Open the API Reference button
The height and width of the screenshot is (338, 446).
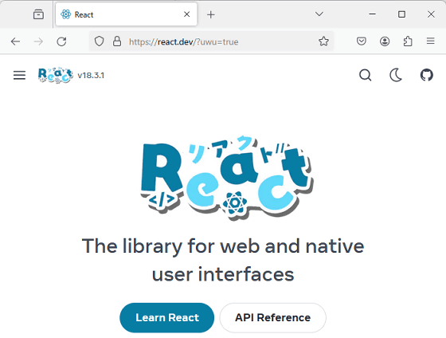click(272, 317)
